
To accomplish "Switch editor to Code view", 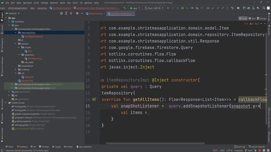I will [x=243, y=19].
